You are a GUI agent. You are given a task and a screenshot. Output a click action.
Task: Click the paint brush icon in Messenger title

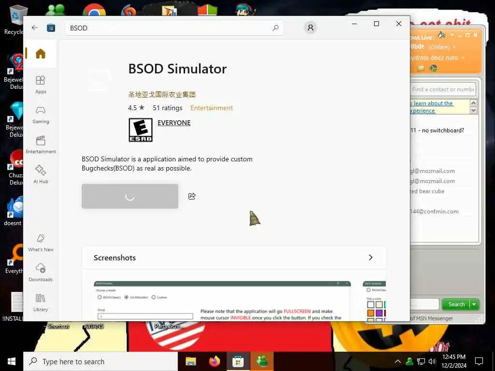441,35
